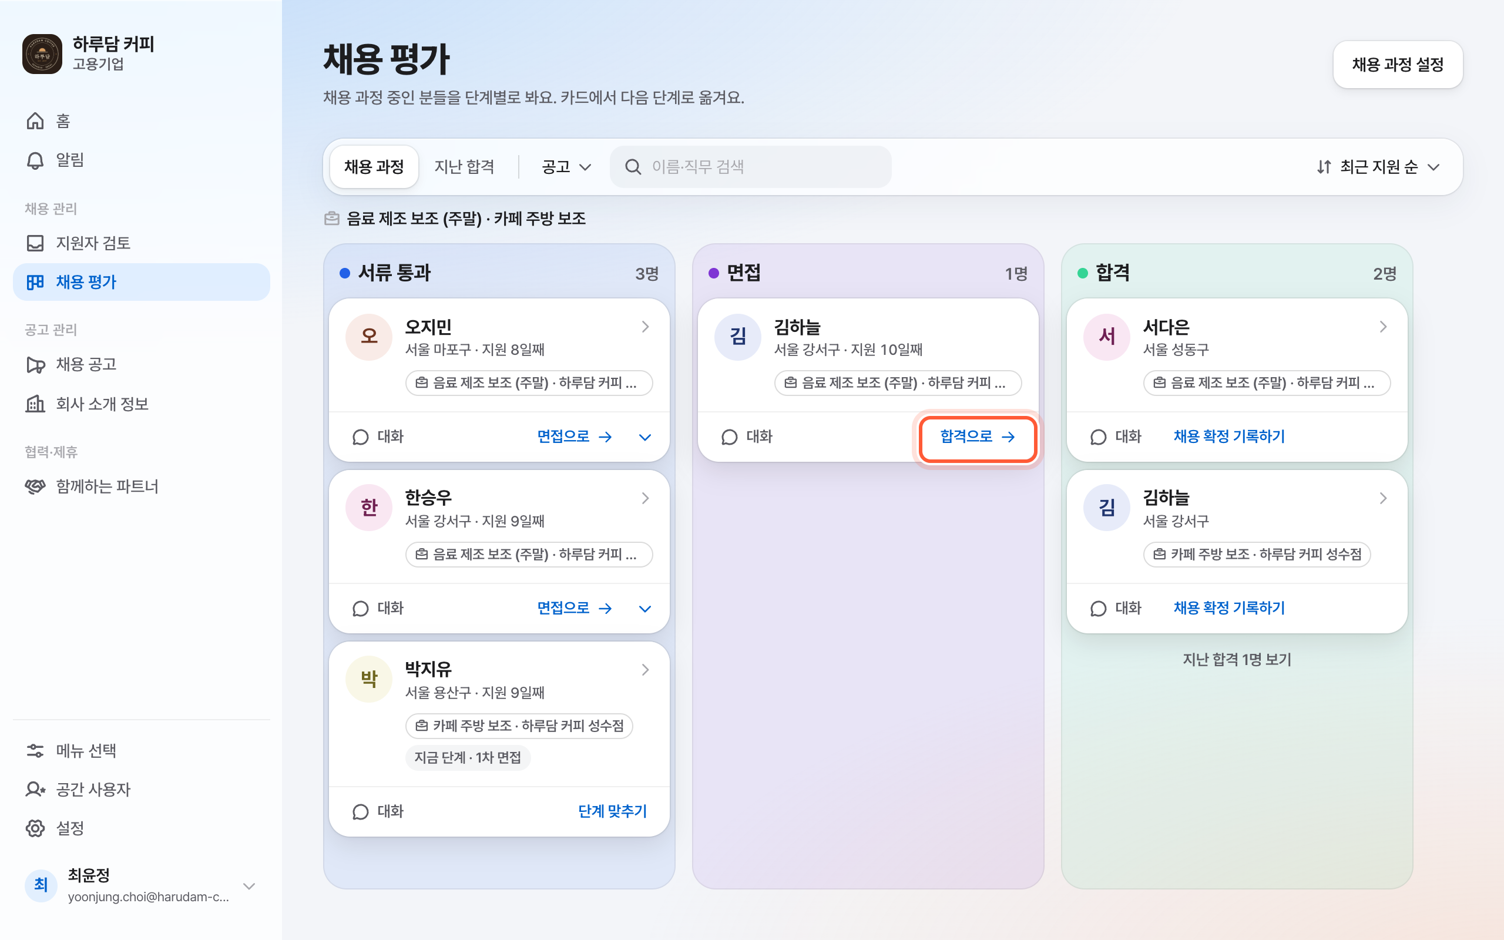This screenshot has width=1504, height=940.
Task: Move 김하늘 with 합격으로 button
Action: coord(977,437)
